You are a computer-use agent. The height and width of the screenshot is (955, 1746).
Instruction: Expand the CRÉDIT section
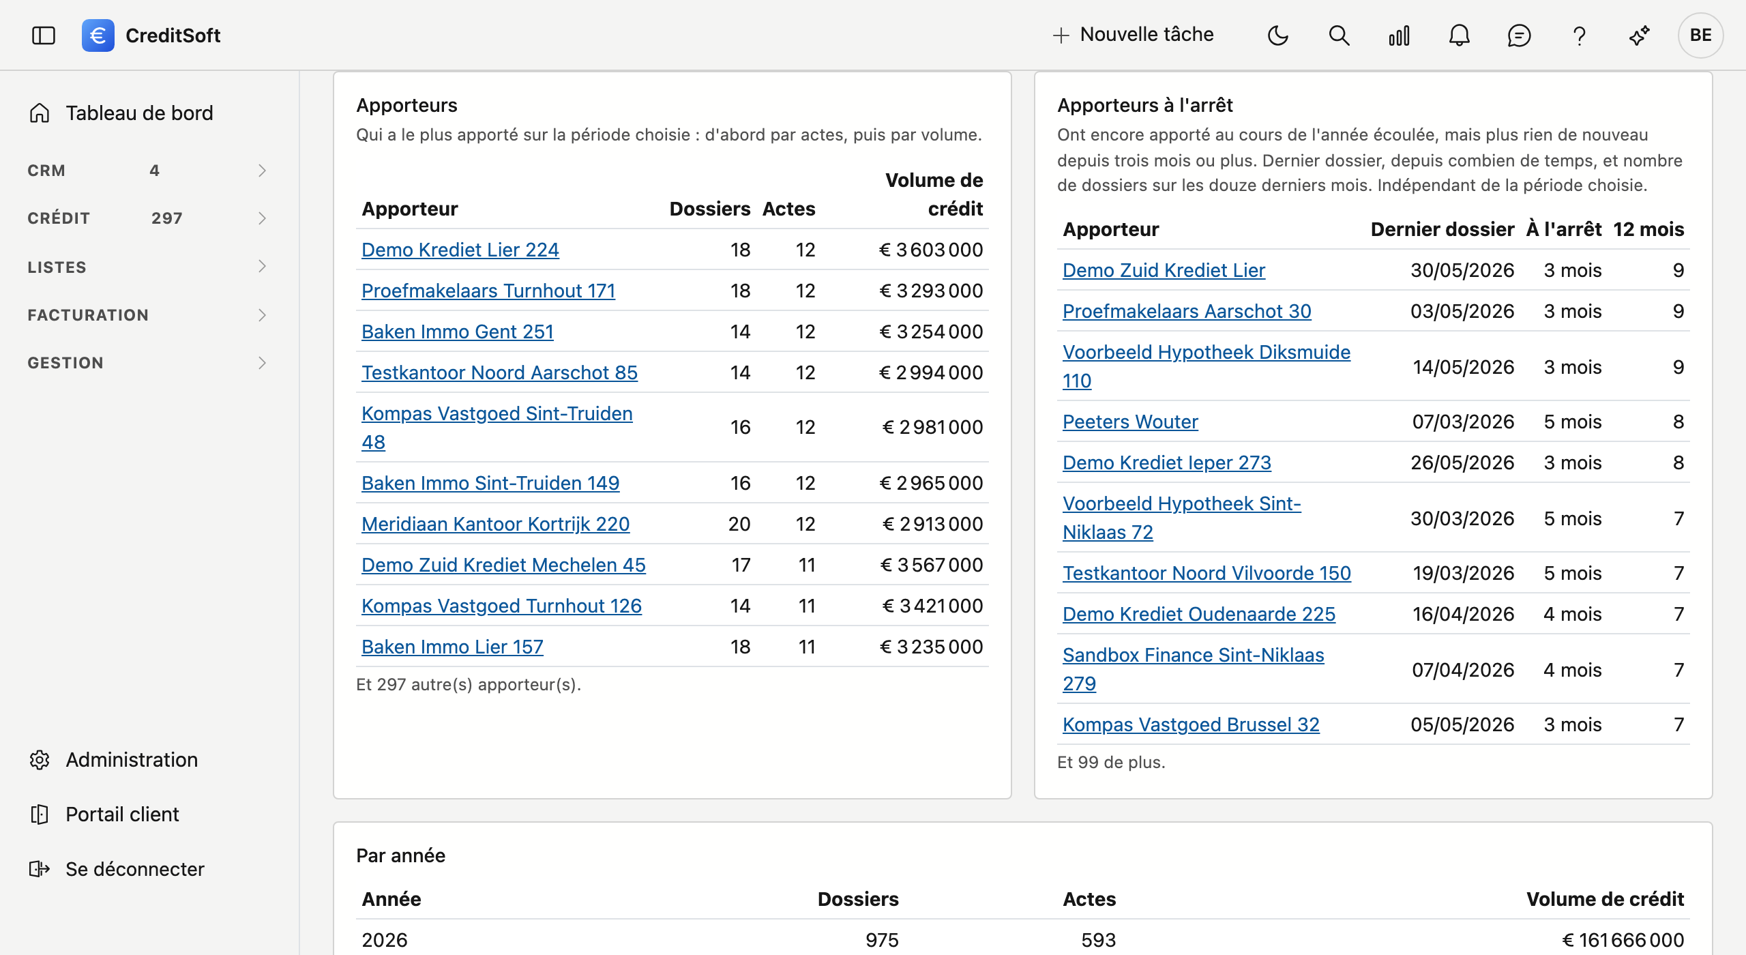[147, 218]
